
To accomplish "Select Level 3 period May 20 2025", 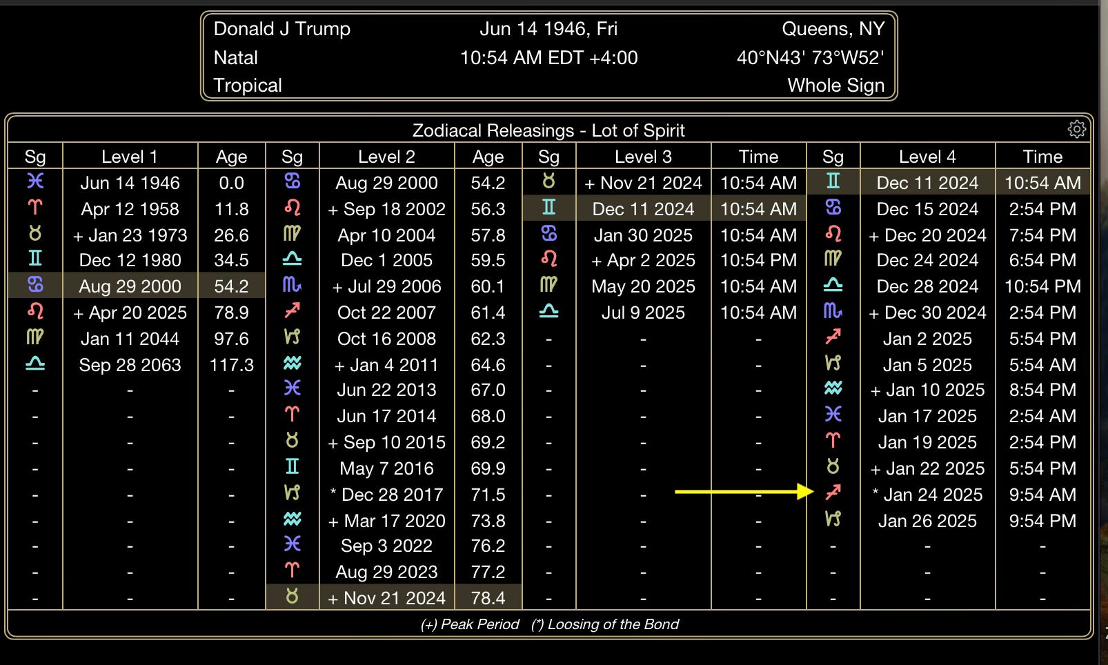I will click(643, 286).
